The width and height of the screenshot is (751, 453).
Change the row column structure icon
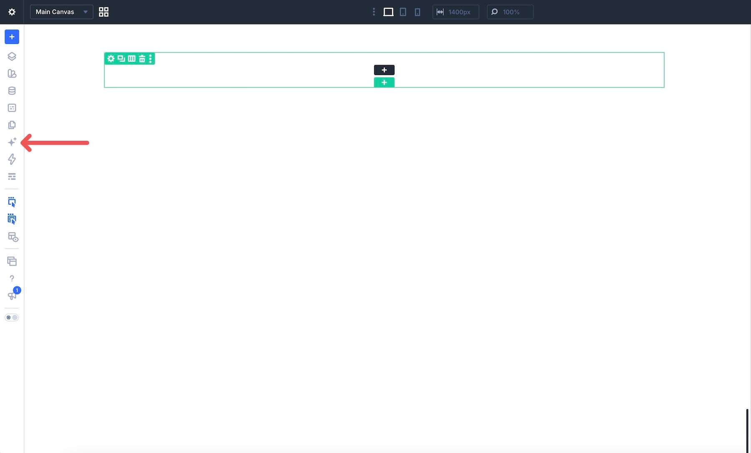coord(131,58)
